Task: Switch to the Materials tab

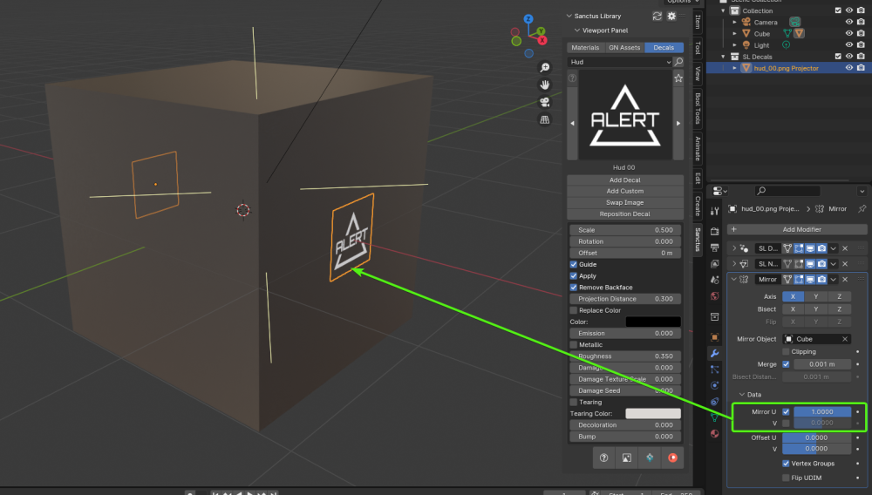Action: [585, 48]
